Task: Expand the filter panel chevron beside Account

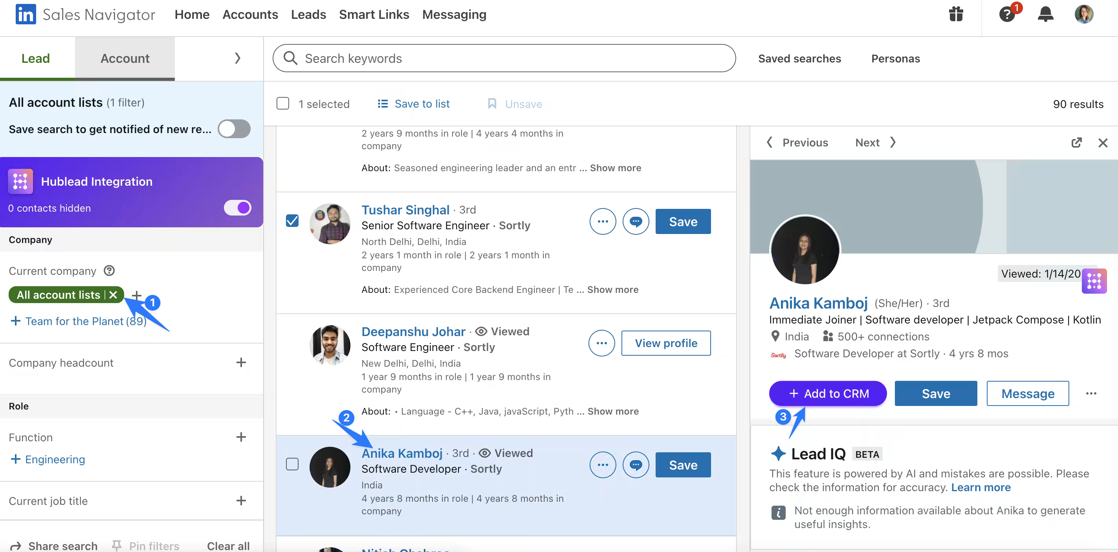Action: 237,58
